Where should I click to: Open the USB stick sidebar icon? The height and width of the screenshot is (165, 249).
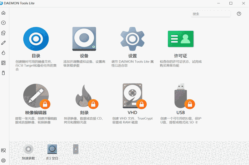coord(3,73)
